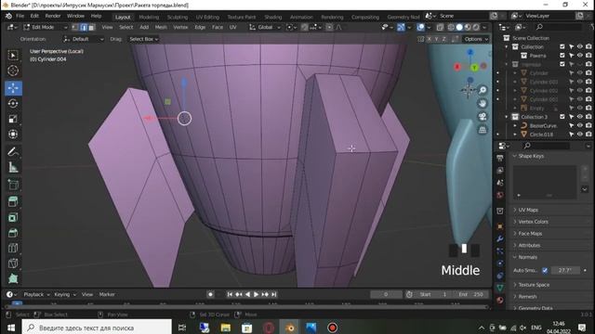Screen dimensions: 595x334
Task: Toggle viewport gizmos
Action: [x=401, y=27]
